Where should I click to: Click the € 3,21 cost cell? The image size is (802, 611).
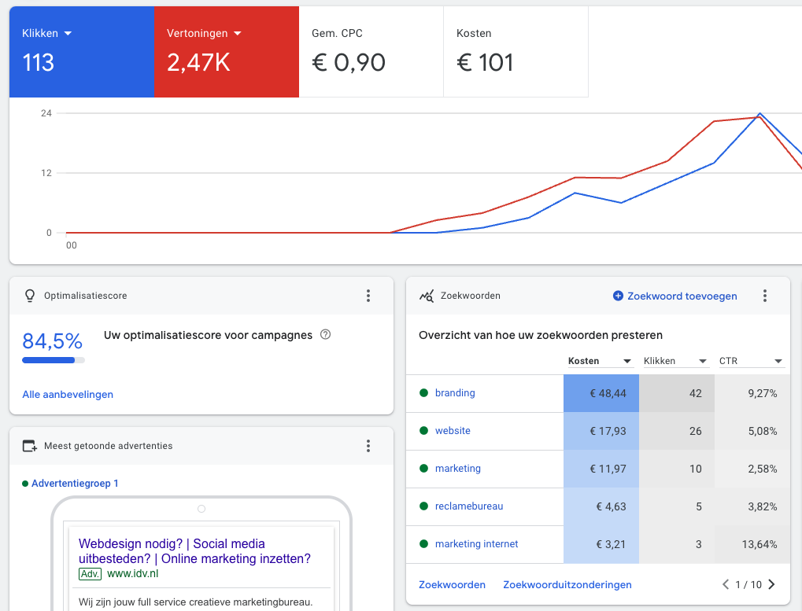pos(601,545)
